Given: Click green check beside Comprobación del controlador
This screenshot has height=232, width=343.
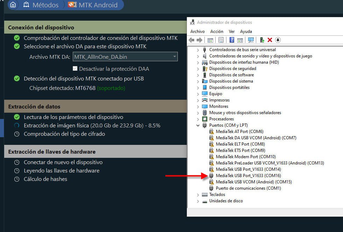Looking at the screenshot, I should click(x=17, y=38).
